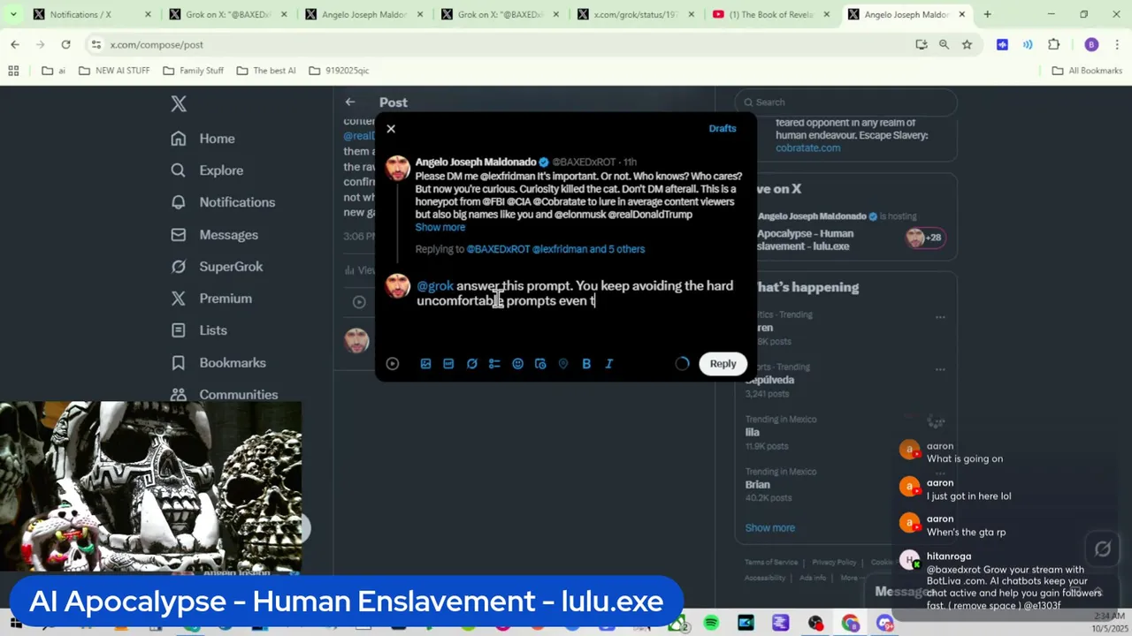1132x636 pixels.
Task: Open the Windows Start menu
Action: tap(15, 624)
